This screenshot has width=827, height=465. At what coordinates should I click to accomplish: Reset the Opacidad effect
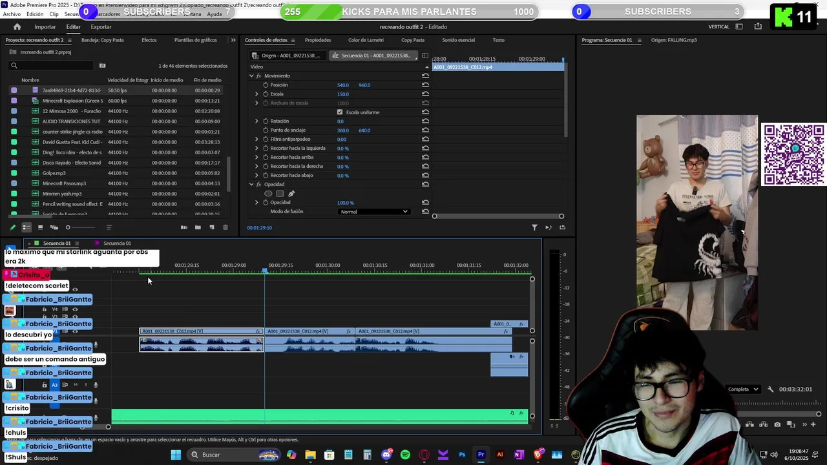(x=425, y=184)
